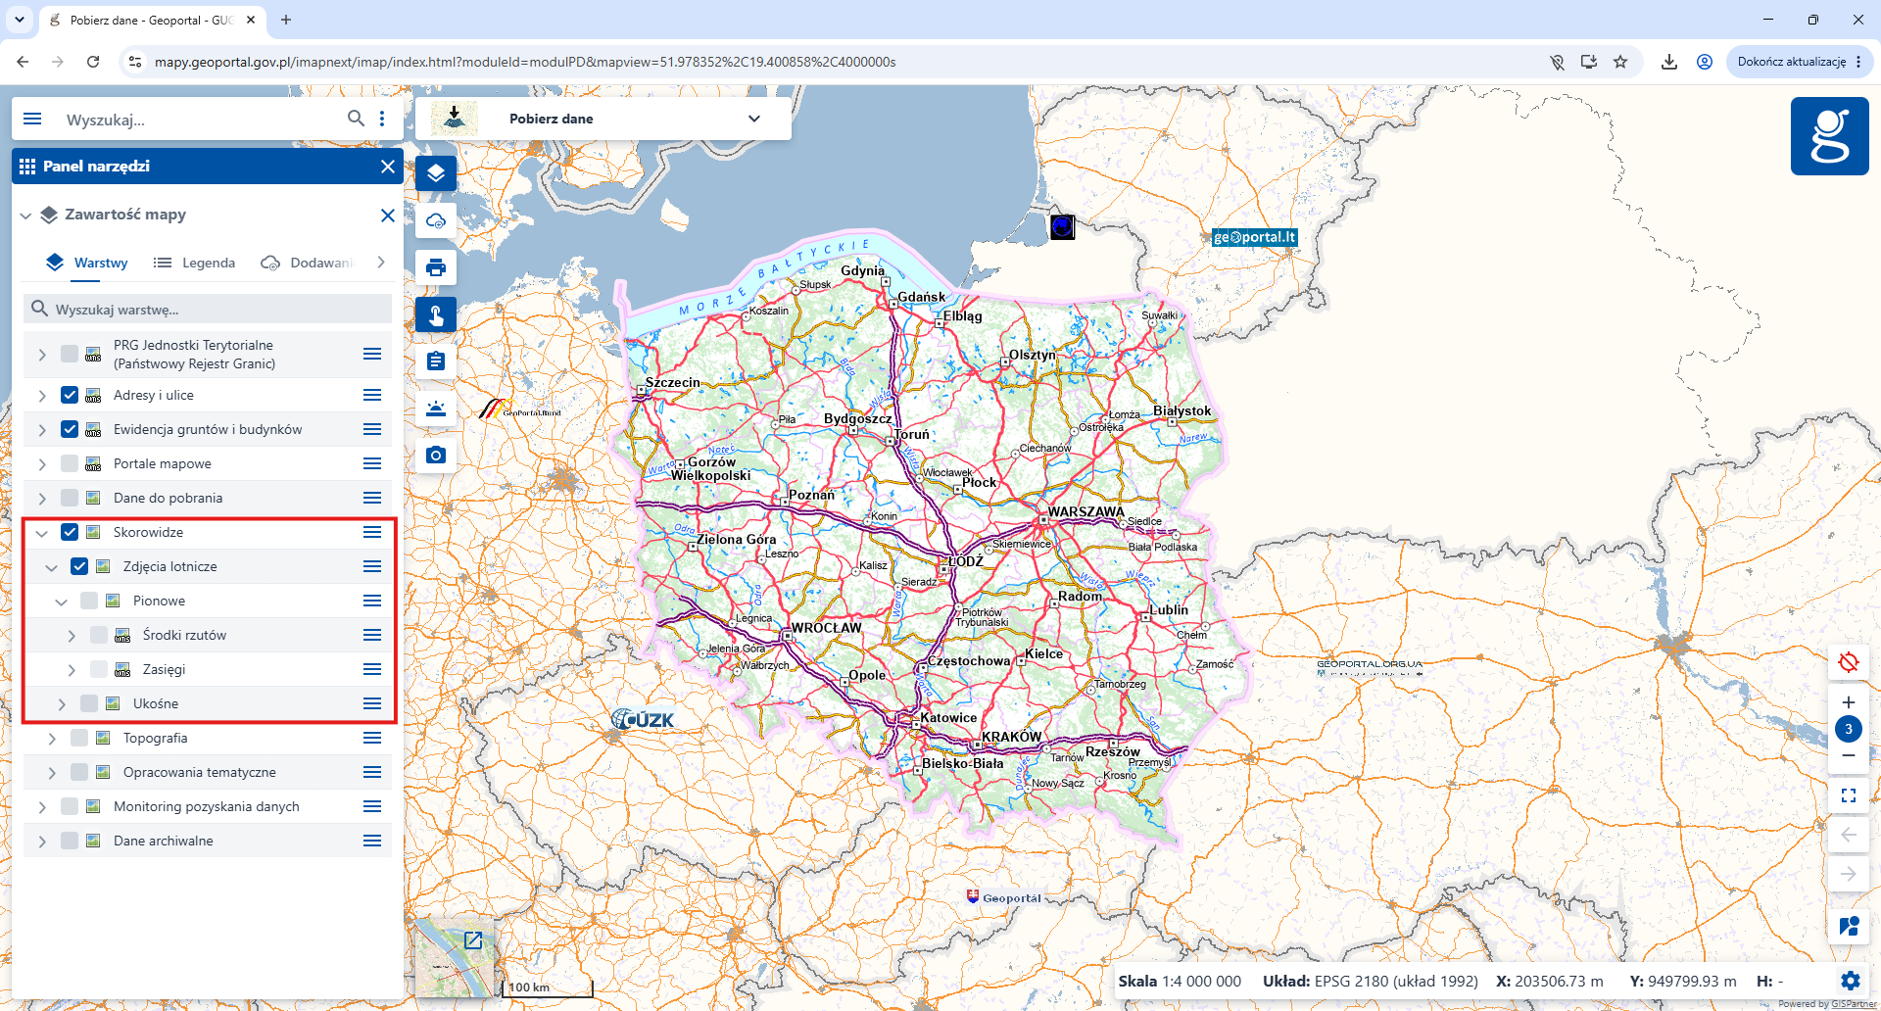Close the Zawartość mapy section
This screenshot has width=1881, height=1011.
pyautogui.click(x=388, y=216)
